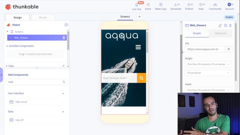Click the component tree scrollbar
The width and height of the screenshot is (240, 135).
tap(68, 41)
